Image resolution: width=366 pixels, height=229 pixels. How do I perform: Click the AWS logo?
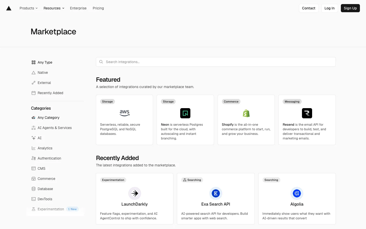(x=125, y=113)
